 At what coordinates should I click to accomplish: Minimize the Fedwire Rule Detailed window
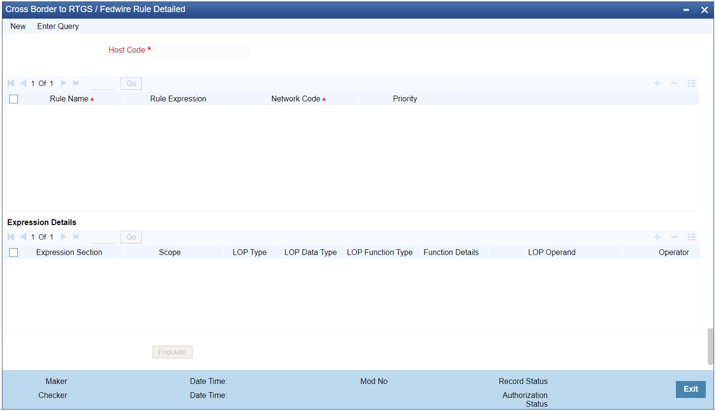(686, 10)
